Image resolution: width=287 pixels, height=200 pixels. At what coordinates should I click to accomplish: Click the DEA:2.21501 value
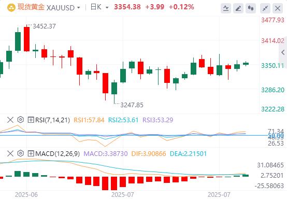[188, 154]
